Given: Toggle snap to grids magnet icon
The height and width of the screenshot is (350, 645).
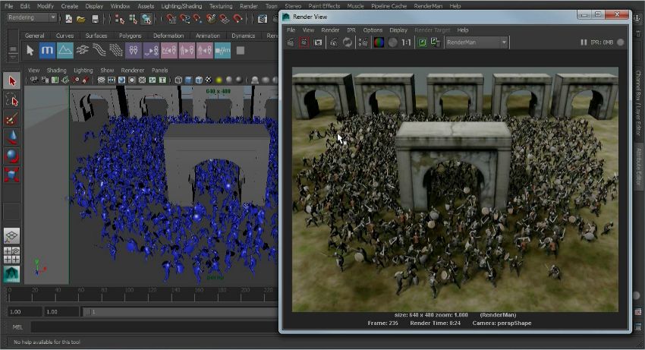Looking at the screenshot, I should (171, 19).
